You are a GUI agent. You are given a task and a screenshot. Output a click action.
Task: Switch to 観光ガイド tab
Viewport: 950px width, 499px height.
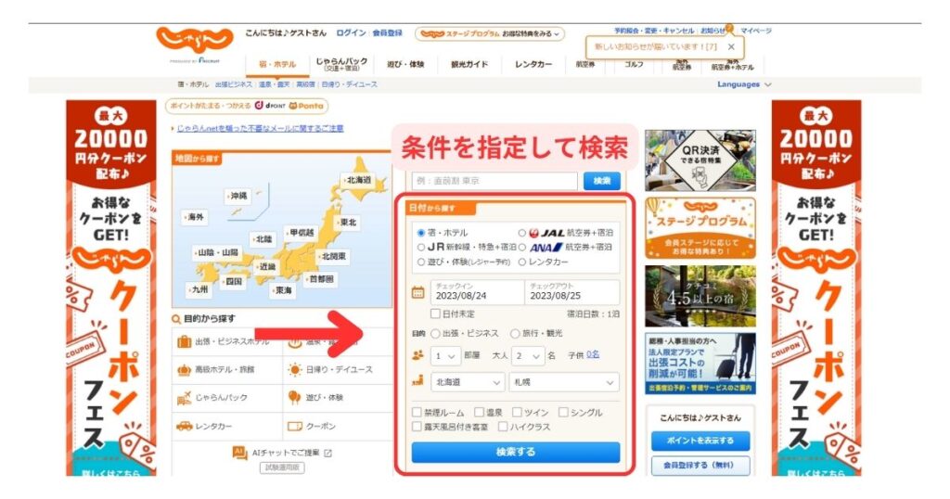click(x=469, y=64)
